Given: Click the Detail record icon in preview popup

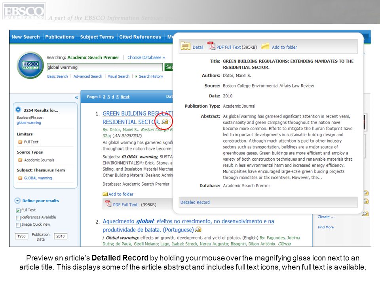Looking at the screenshot, I should [x=185, y=46].
